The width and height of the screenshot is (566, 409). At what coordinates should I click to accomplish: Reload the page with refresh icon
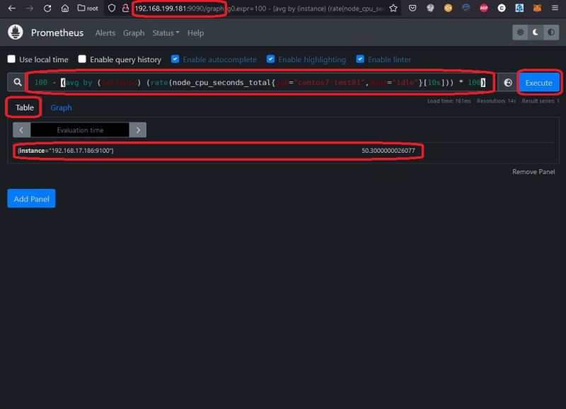(x=47, y=8)
